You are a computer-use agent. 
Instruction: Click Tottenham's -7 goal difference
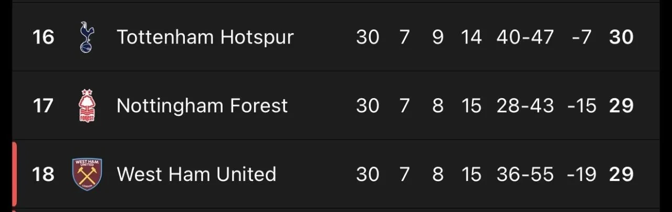click(581, 37)
